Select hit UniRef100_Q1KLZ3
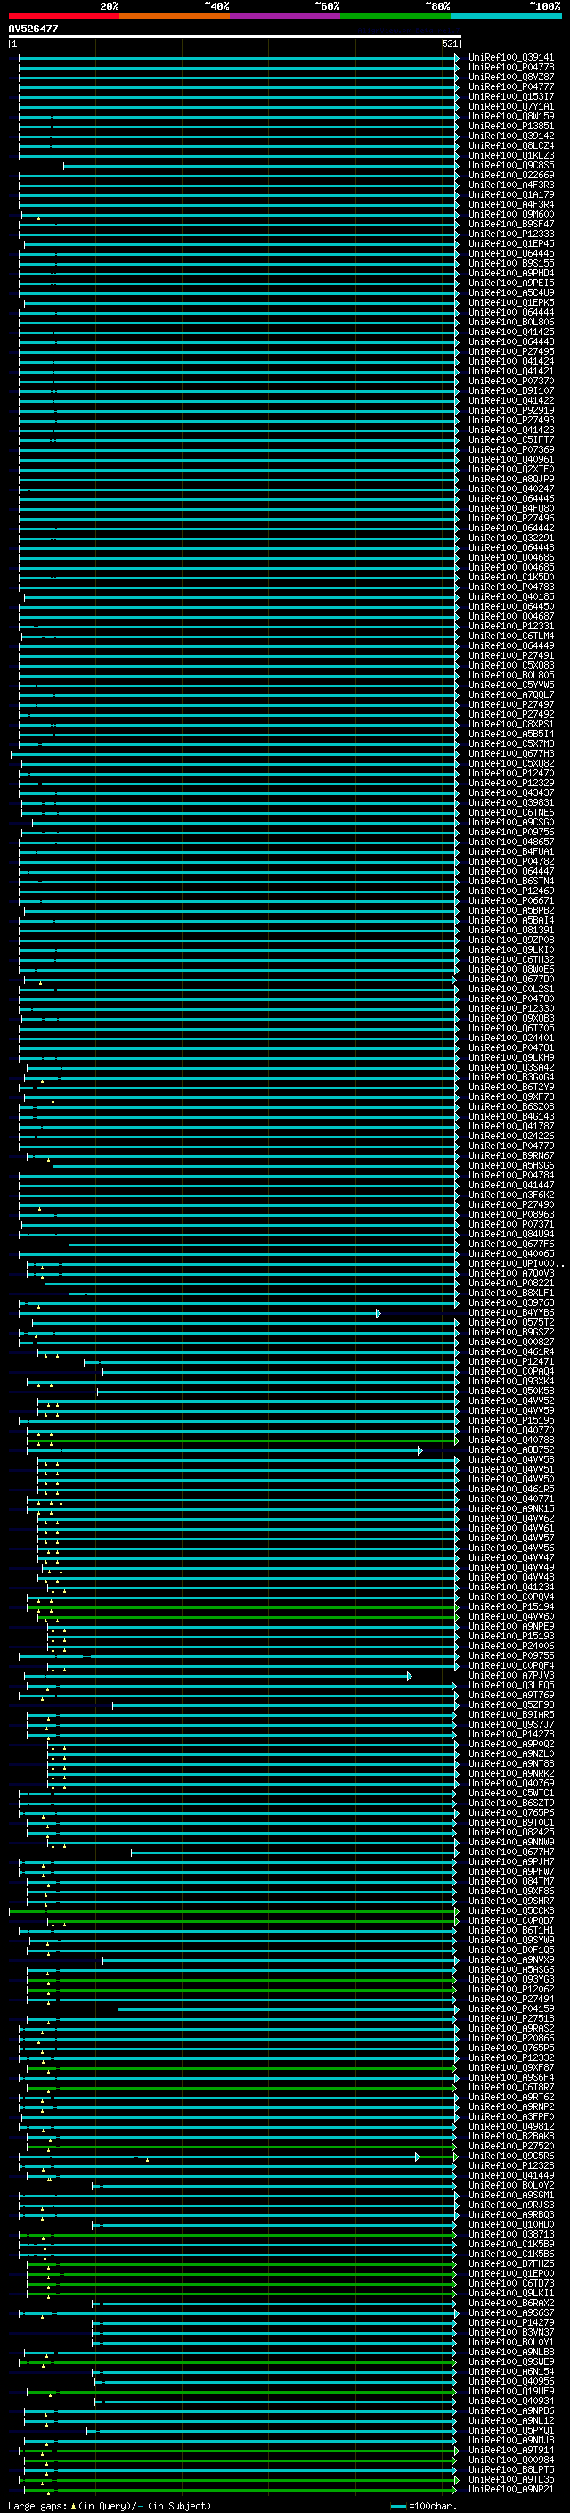The image size is (570, 2513). point(510,155)
